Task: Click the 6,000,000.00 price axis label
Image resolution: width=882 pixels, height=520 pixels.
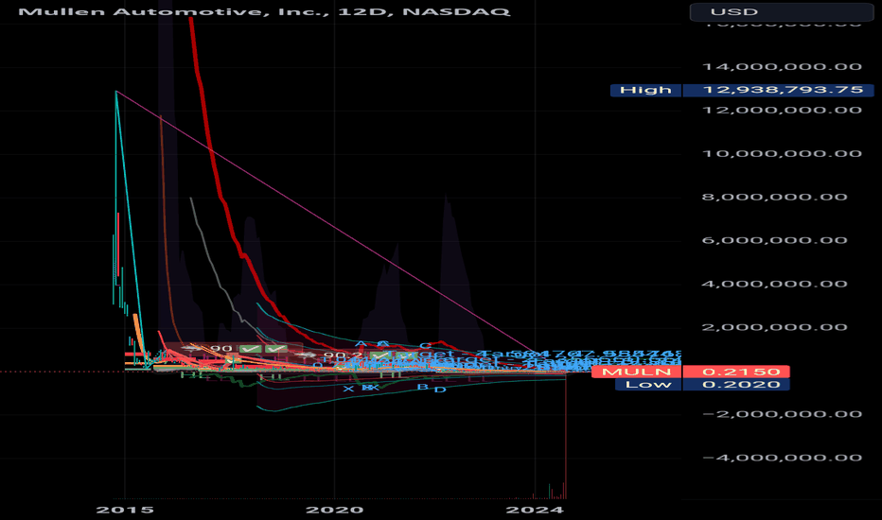Action: point(774,240)
